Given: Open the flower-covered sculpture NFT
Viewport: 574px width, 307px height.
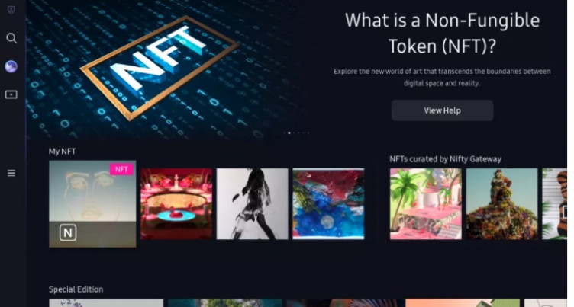Looking at the screenshot, I should point(502,204).
